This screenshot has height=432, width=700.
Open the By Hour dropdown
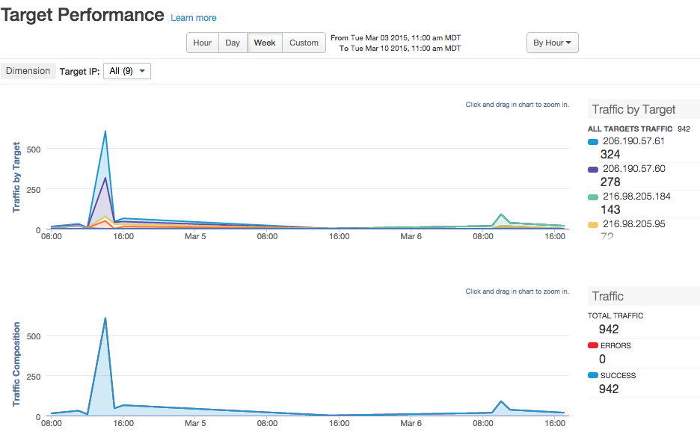[x=552, y=43]
